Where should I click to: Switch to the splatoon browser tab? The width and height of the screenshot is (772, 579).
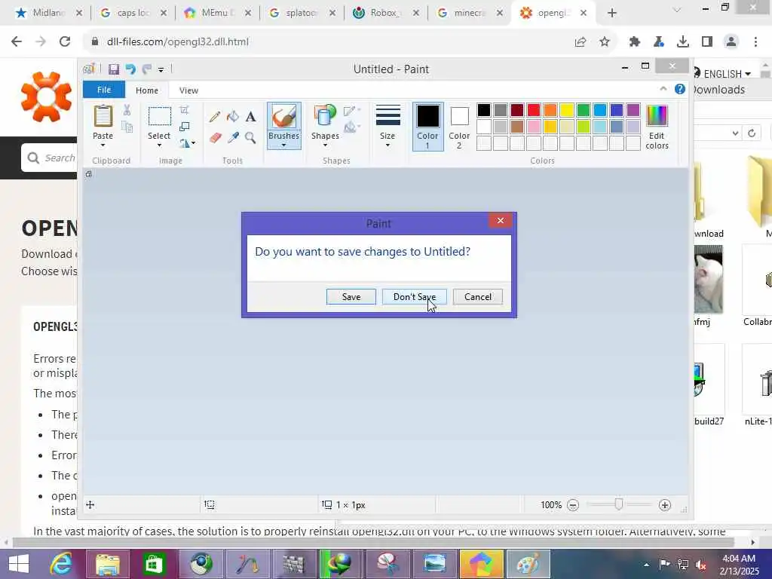click(302, 13)
